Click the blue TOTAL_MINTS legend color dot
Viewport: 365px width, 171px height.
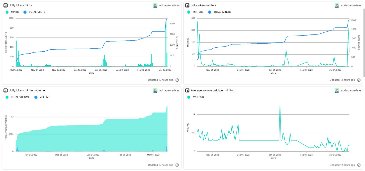24,12
